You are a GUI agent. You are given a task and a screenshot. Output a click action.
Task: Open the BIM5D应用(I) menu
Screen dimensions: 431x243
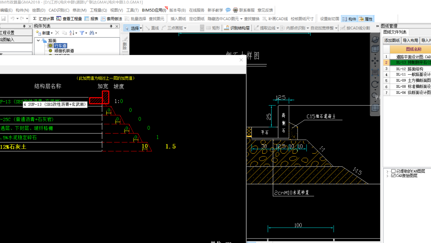(154, 10)
